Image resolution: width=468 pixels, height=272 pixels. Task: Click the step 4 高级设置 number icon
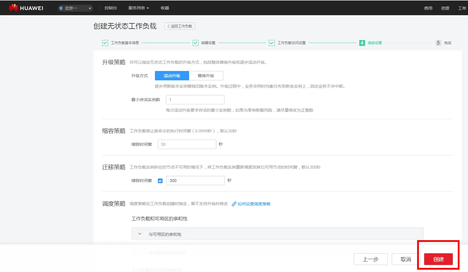pos(362,43)
